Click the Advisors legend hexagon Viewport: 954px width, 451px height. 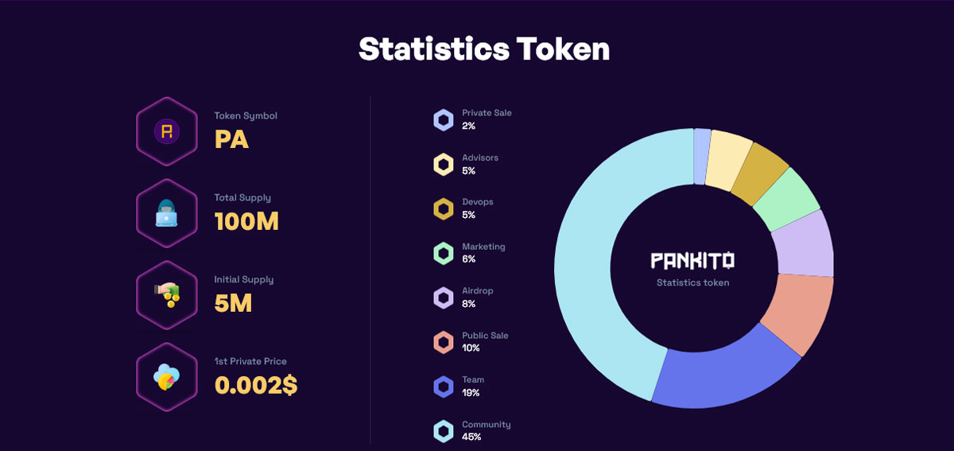pyautogui.click(x=443, y=165)
